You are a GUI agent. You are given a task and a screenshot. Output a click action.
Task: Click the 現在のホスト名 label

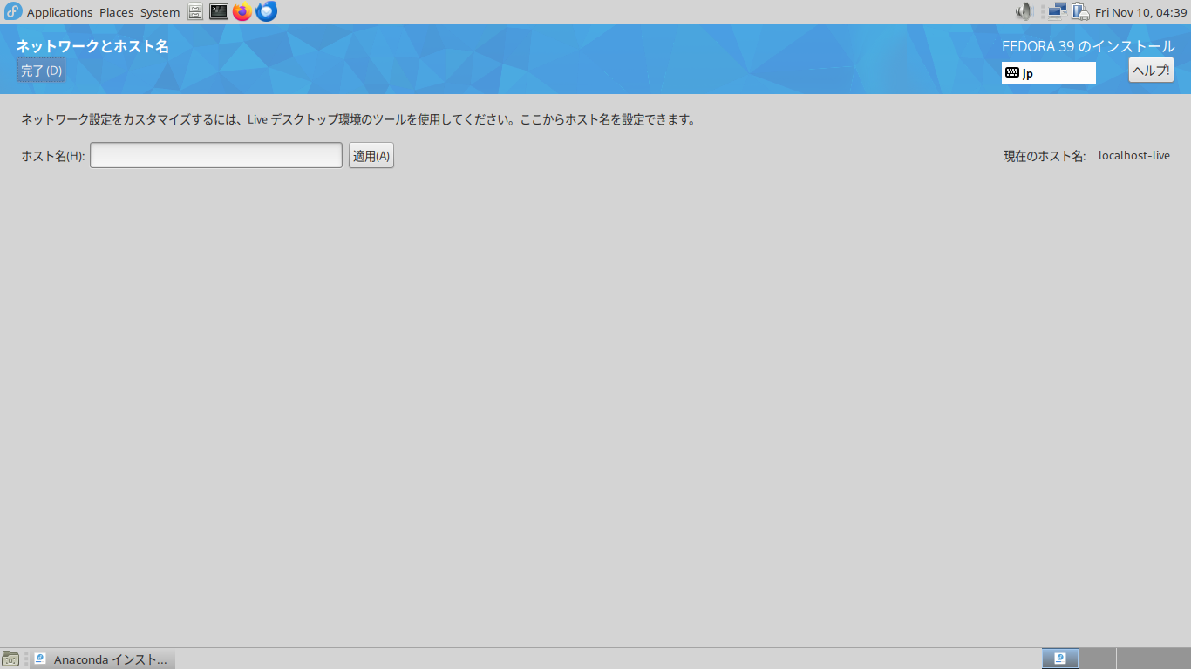click(x=1045, y=156)
